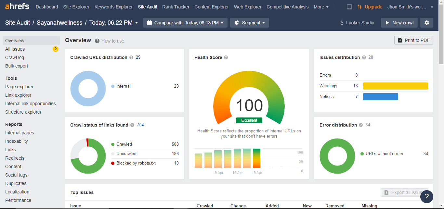Click the How to use help icon

[97, 41]
